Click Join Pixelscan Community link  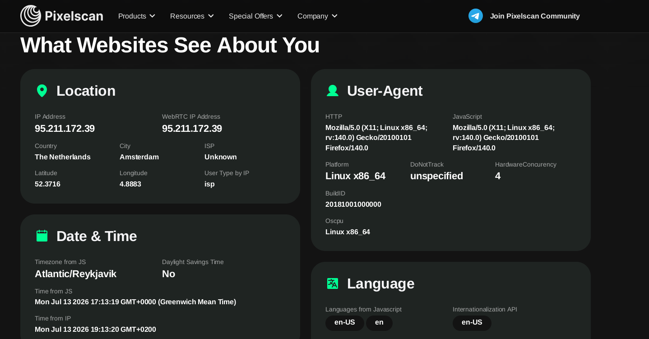(535, 16)
